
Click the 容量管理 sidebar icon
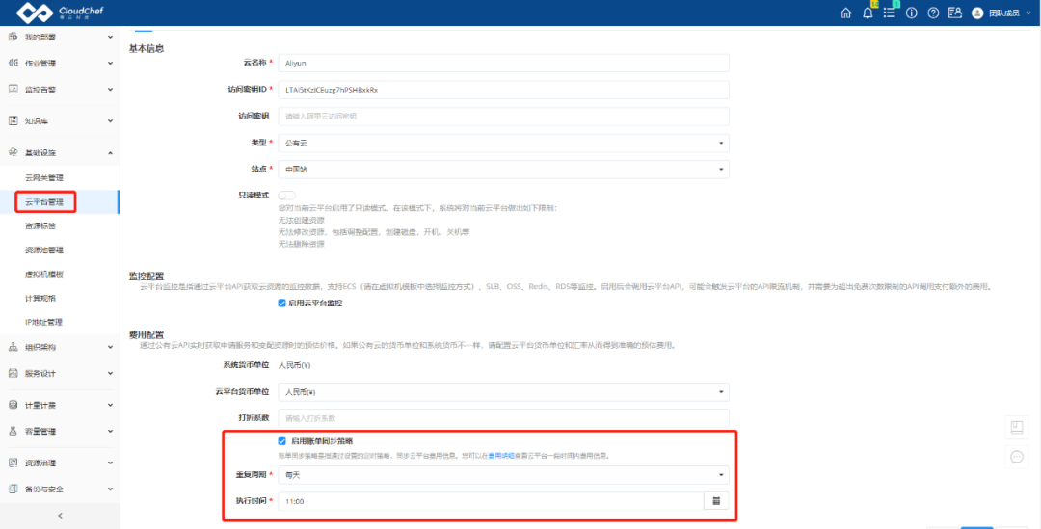[x=13, y=431]
